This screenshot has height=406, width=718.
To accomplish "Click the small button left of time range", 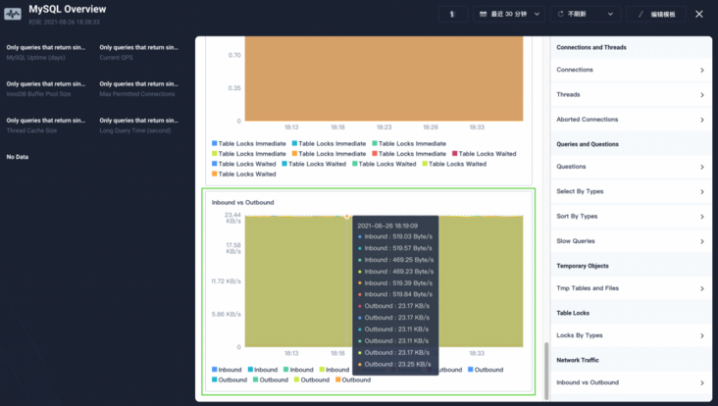I will pos(452,15).
